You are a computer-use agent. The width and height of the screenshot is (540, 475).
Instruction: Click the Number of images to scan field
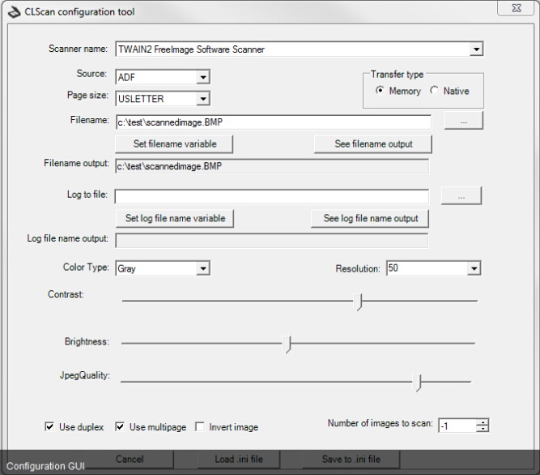(457, 426)
